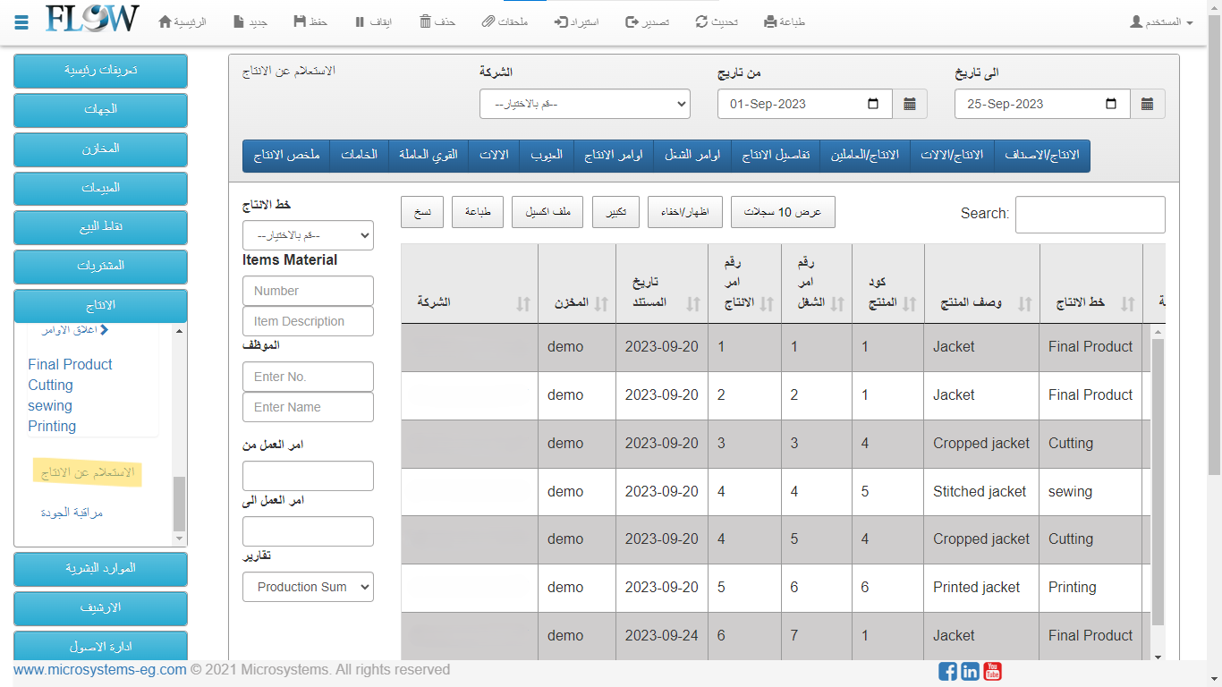
Task: Click the save disk icon
Action: [x=299, y=21]
